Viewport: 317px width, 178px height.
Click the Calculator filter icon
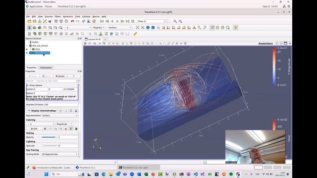(x=30, y=34)
